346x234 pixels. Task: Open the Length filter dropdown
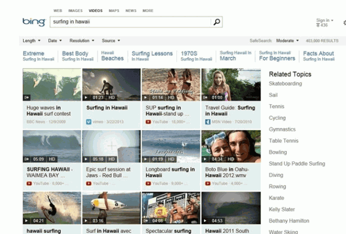32,40
